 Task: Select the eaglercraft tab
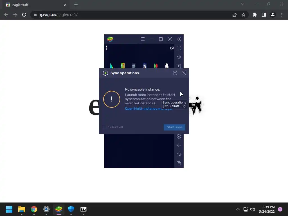pos(36,5)
